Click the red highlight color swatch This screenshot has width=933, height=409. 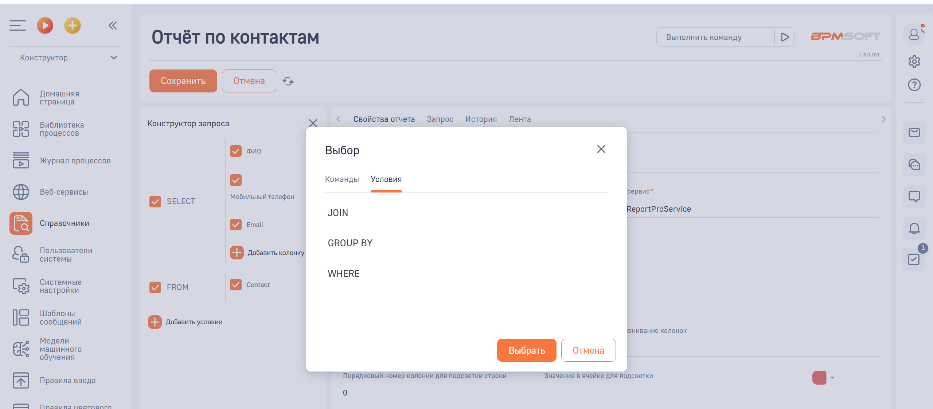819,378
